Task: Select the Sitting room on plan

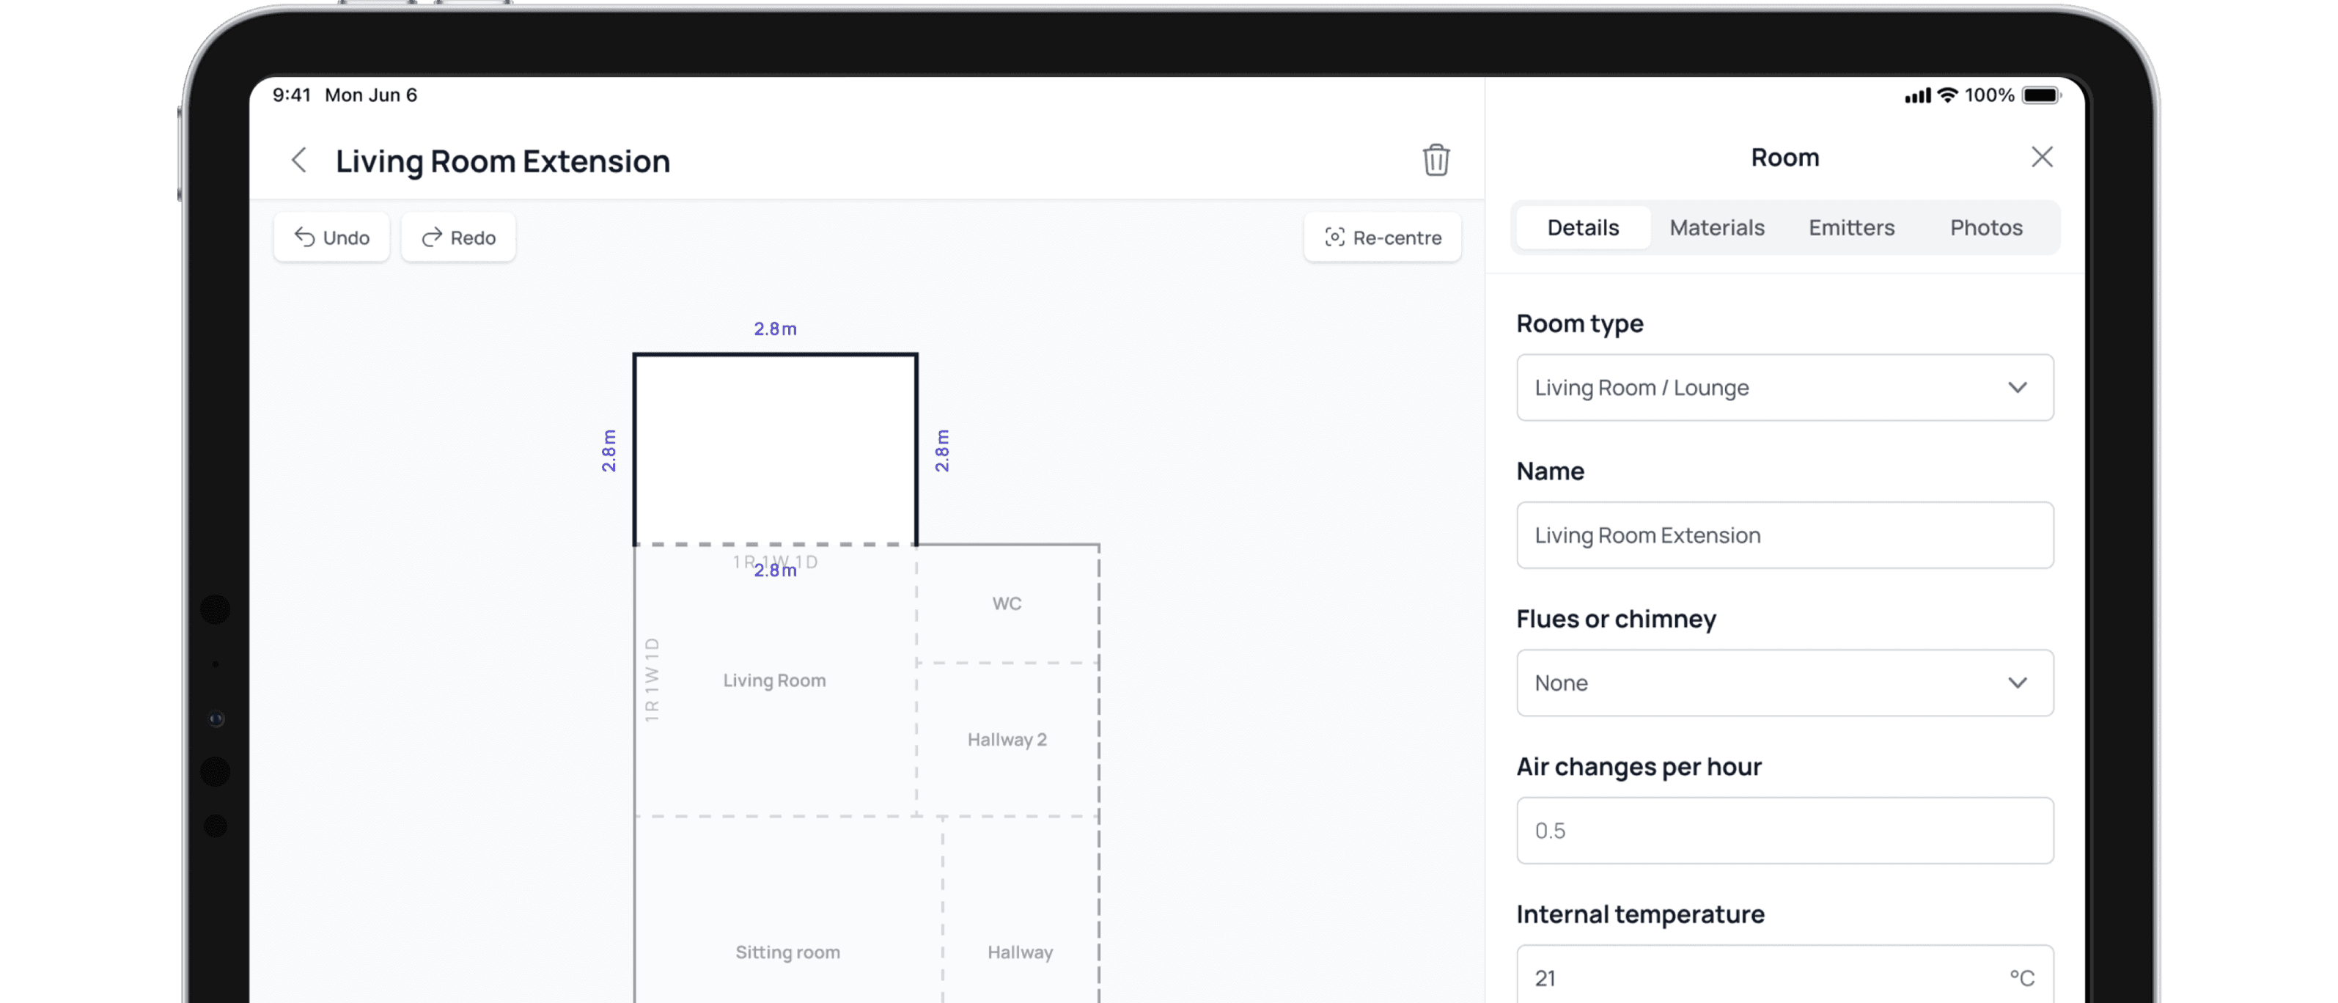Action: (x=787, y=952)
